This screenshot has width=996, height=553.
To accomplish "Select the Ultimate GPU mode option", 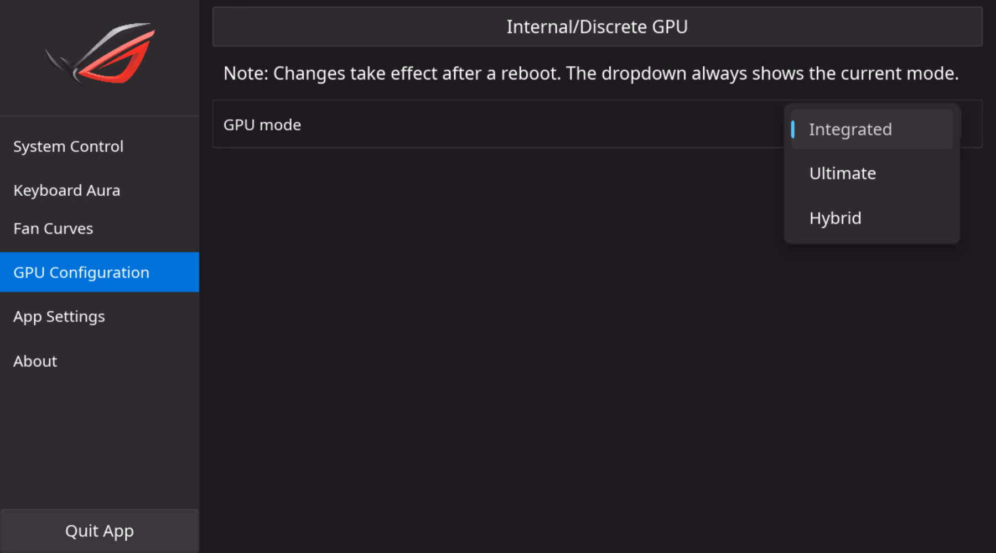I will click(843, 174).
